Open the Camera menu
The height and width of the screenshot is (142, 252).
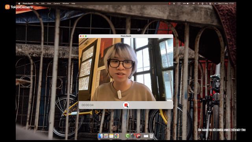coord(57,4)
